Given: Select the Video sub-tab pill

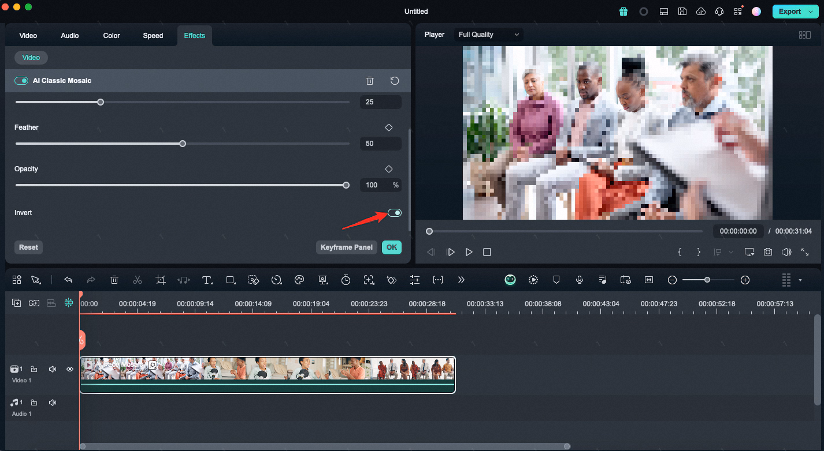Looking at the screenshot, I should click(31, 58).
